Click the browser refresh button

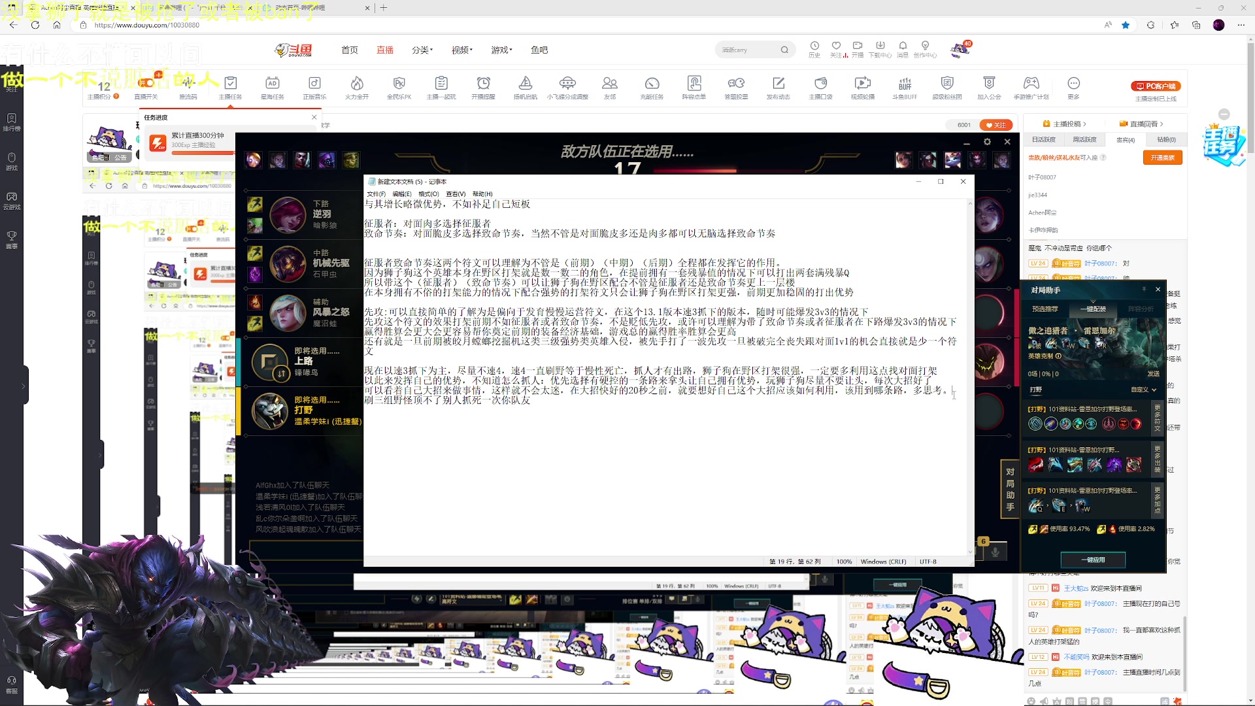tap(35, 25)
